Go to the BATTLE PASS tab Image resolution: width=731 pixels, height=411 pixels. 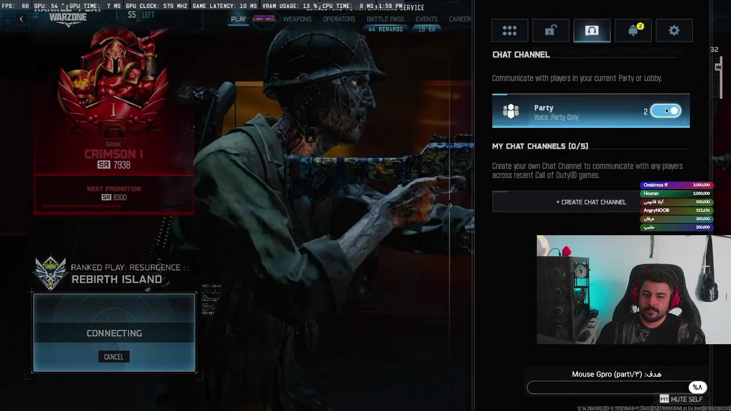pos(385,19)
